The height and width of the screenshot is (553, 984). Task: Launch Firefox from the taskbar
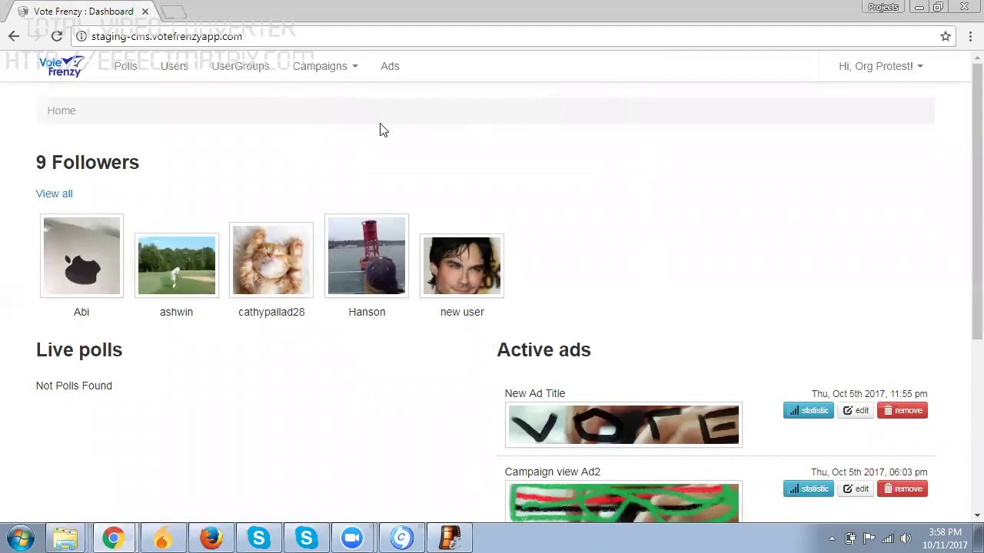point(211,538)
